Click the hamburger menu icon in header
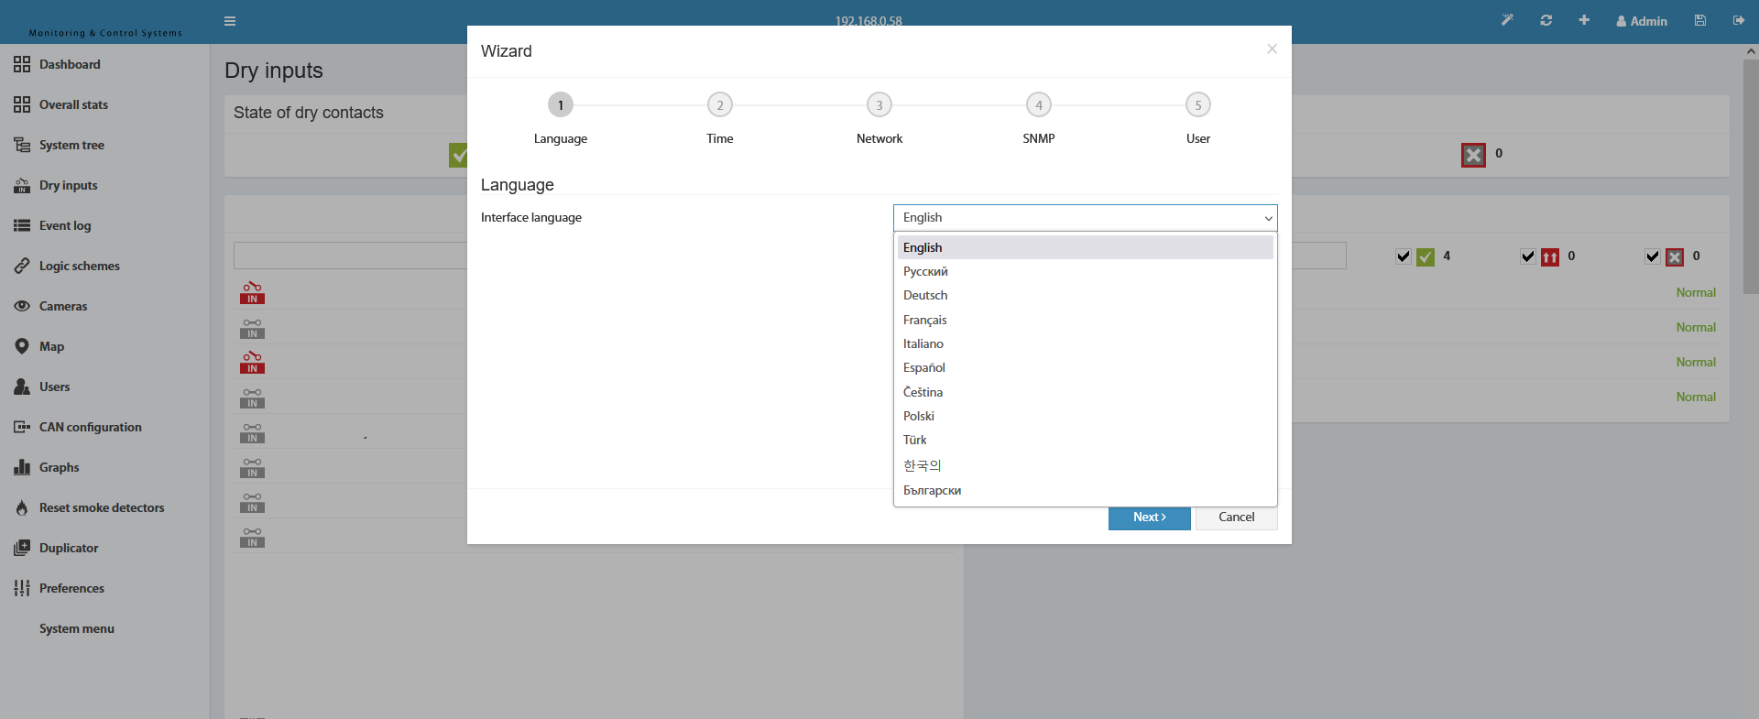This screenshot has height=719, width=1759. point(230,21)
